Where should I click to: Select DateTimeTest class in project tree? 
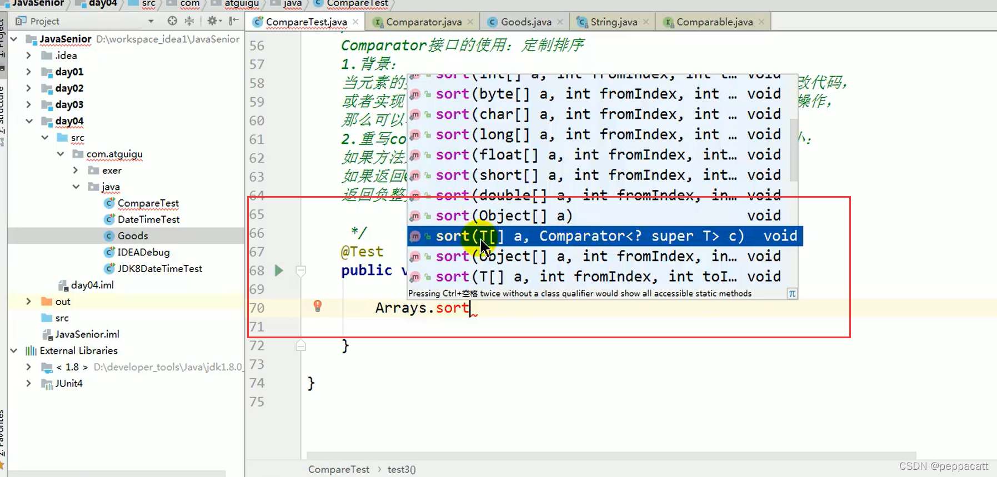tap(148, 219)
